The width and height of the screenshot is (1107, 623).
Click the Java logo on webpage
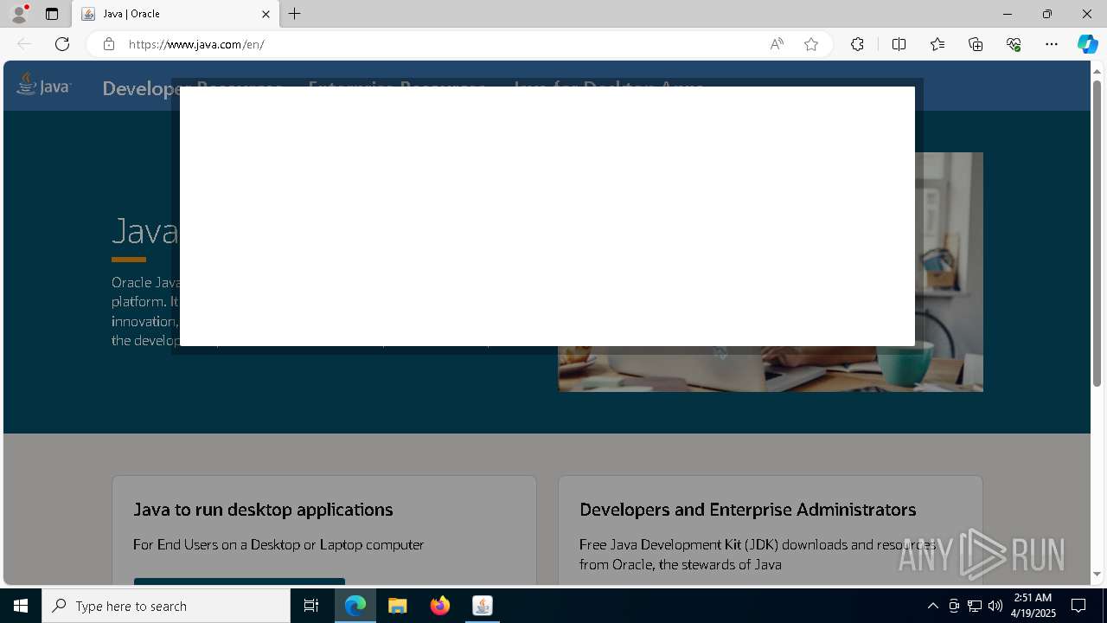[43, 85]
